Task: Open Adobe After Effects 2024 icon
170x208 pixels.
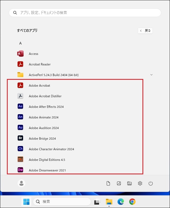Action: click(20, 107)
